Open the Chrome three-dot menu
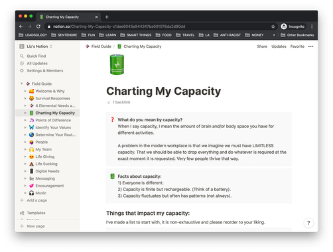 (x=312, y=27)
